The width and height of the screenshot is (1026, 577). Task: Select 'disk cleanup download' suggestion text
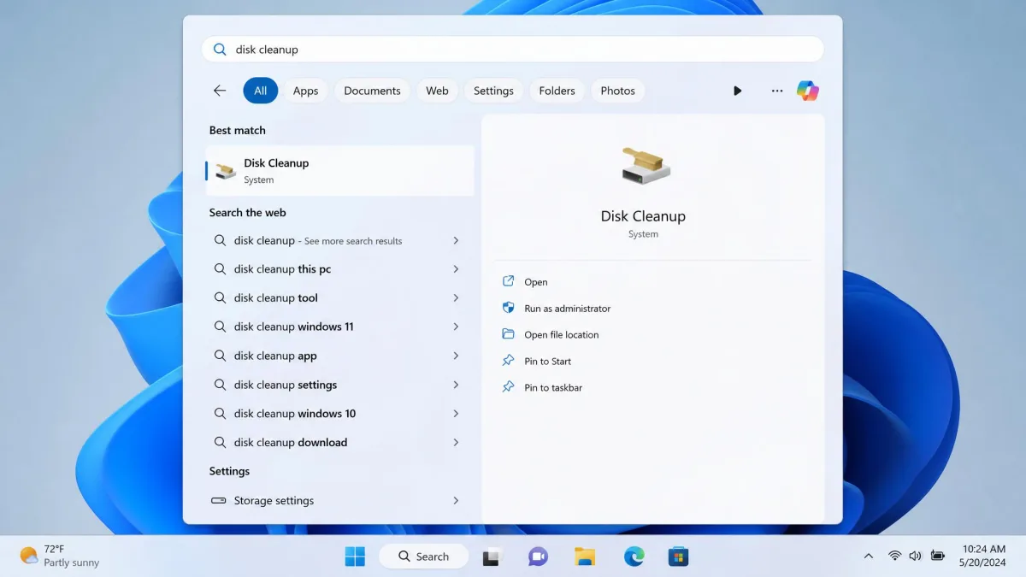291,443
